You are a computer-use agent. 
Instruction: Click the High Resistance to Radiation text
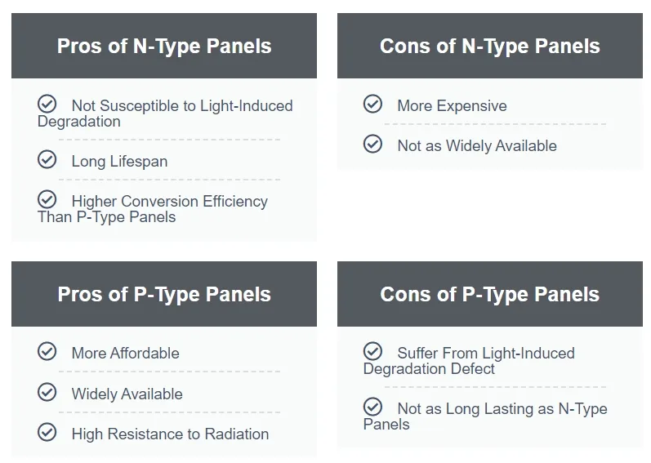click(170, 434)
